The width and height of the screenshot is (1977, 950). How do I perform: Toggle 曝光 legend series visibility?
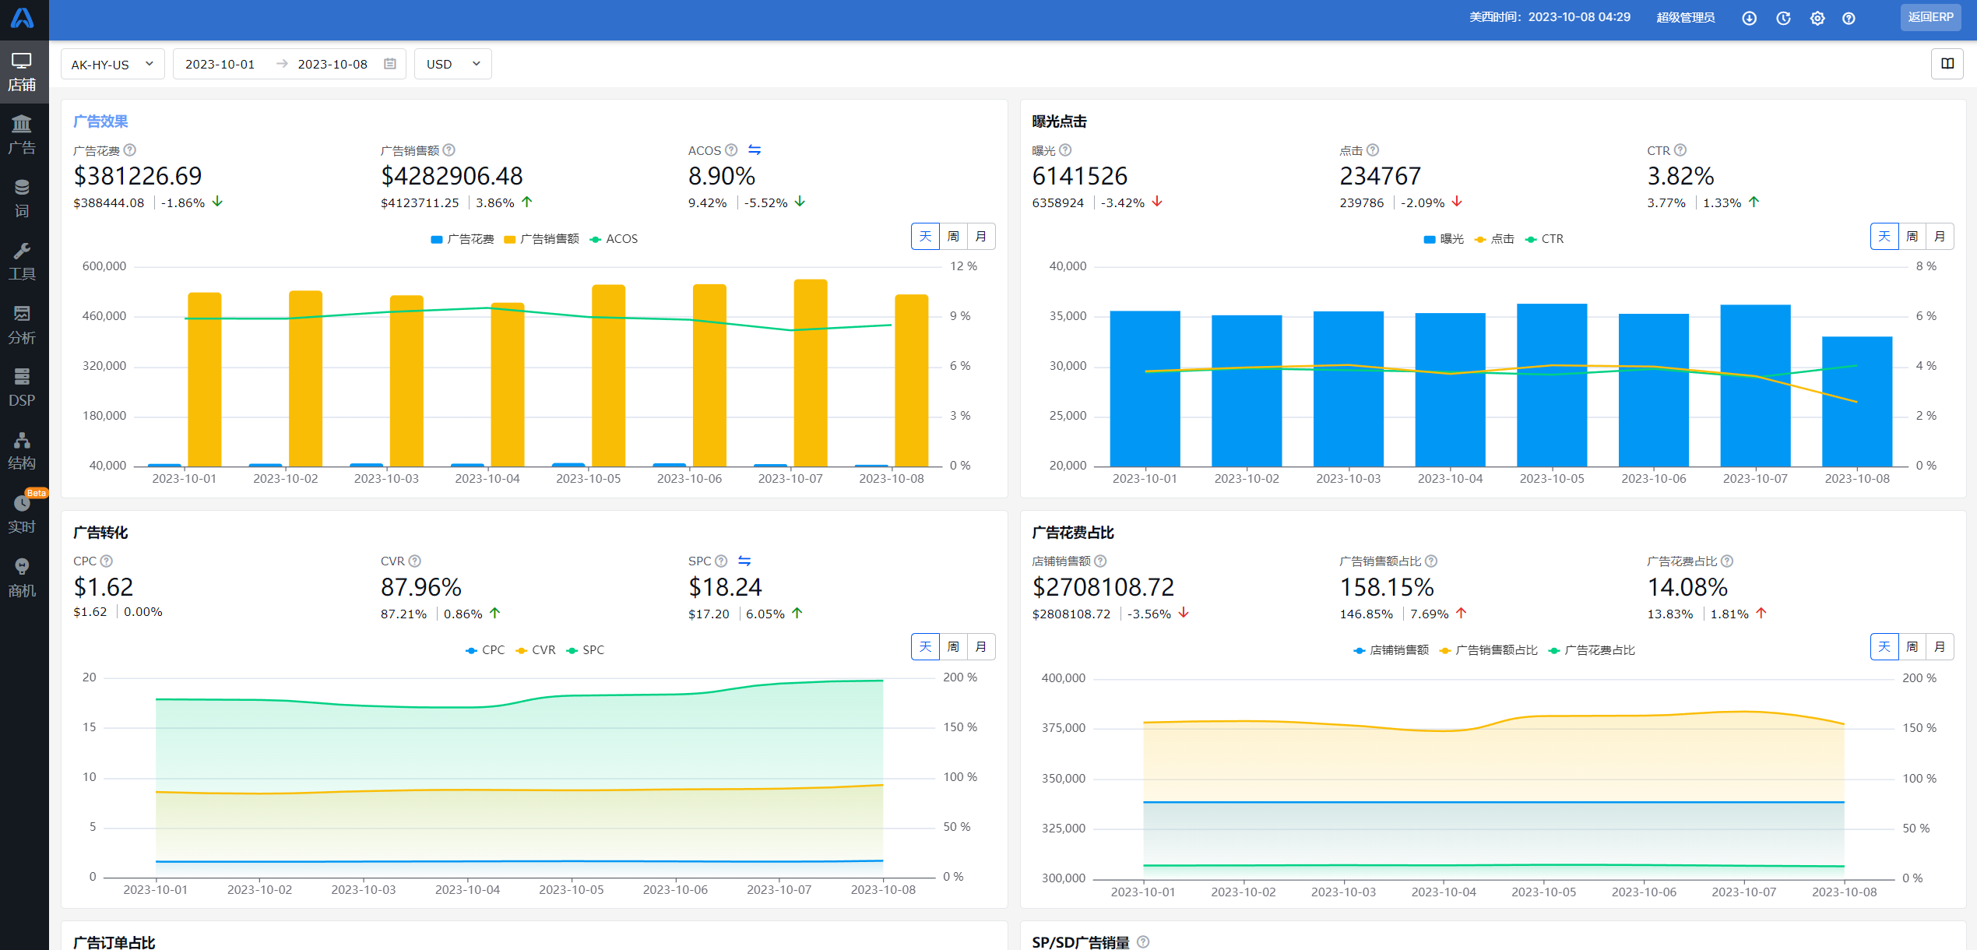[1443, 239]
